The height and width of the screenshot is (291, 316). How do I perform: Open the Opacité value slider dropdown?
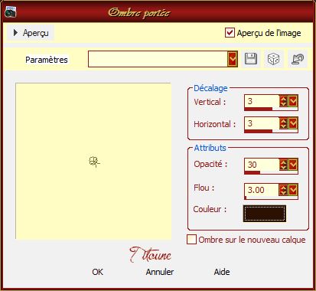click(x=293, y=165)
